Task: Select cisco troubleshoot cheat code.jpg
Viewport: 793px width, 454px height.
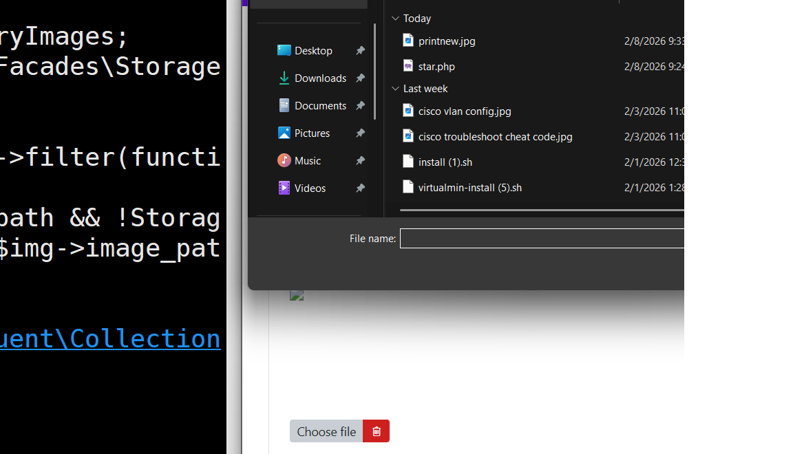Action: point(495,137)
